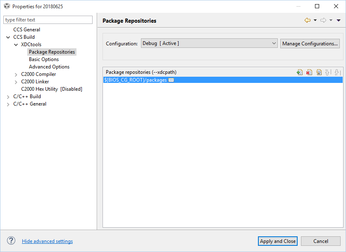Click the Add package repository icon

pos(300,72)
